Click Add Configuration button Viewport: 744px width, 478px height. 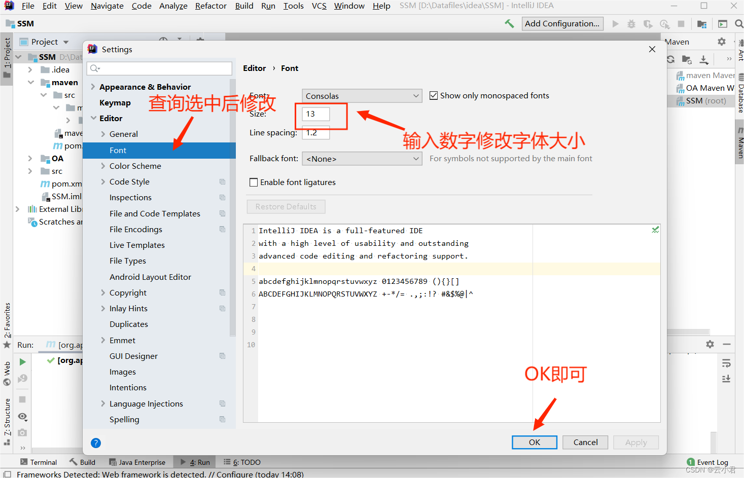[562, 23]
